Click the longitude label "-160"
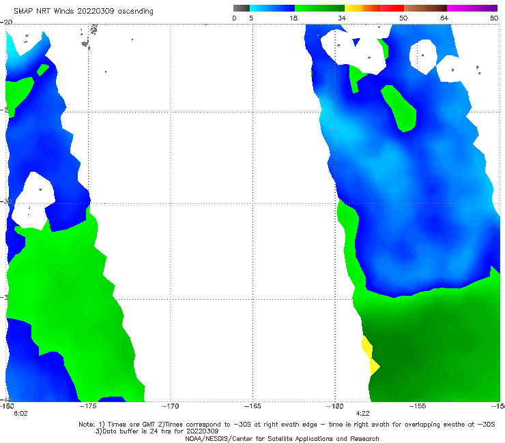The image size is (505, 443). point(335,406)
